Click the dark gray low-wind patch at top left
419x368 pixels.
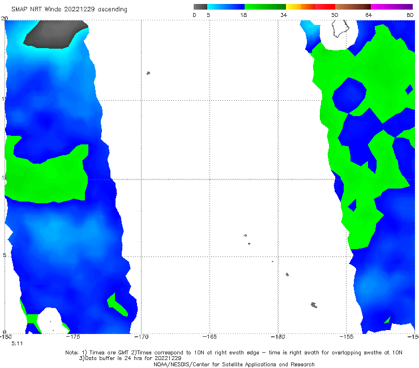(55, 34)
